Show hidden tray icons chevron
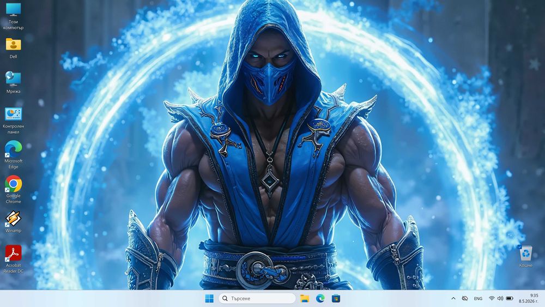 [453, 298]
